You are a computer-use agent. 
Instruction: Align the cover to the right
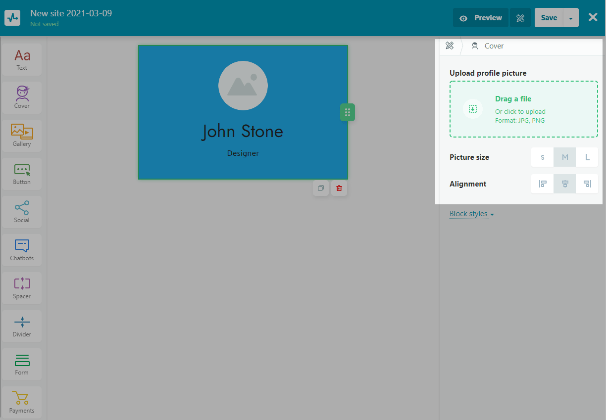point(587,184)
